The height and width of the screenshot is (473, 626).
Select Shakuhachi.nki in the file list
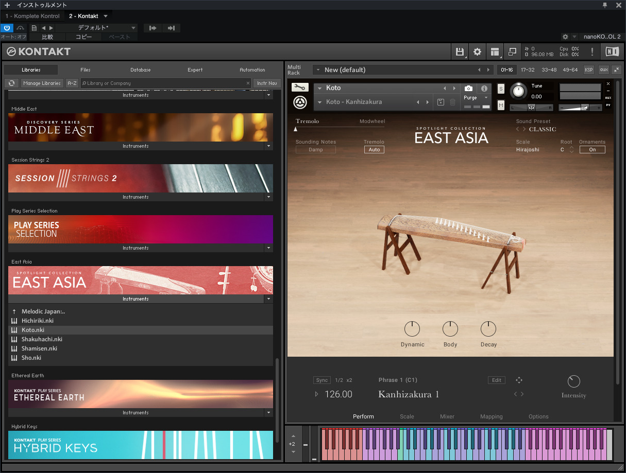pyautogui.click(x=141, y=339)
